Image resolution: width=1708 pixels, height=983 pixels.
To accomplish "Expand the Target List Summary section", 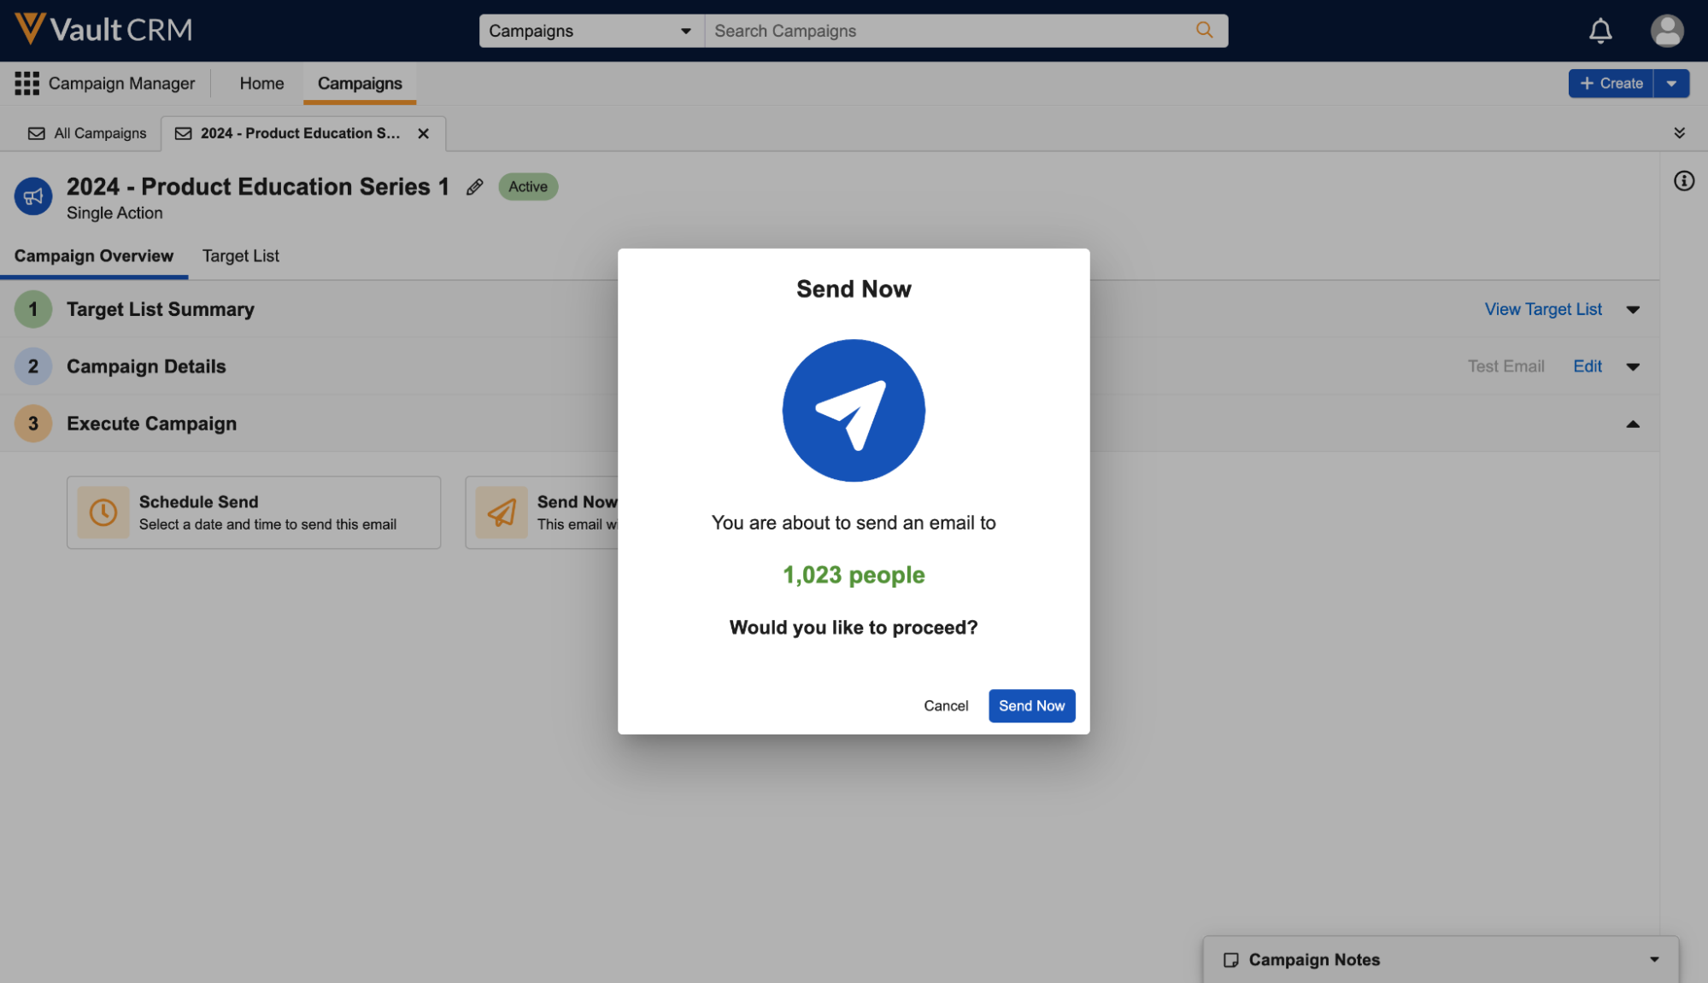I will click(1632, 310).
